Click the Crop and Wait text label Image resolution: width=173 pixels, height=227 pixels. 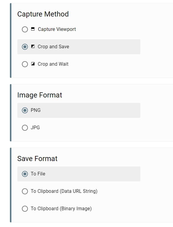coord(53,64)
